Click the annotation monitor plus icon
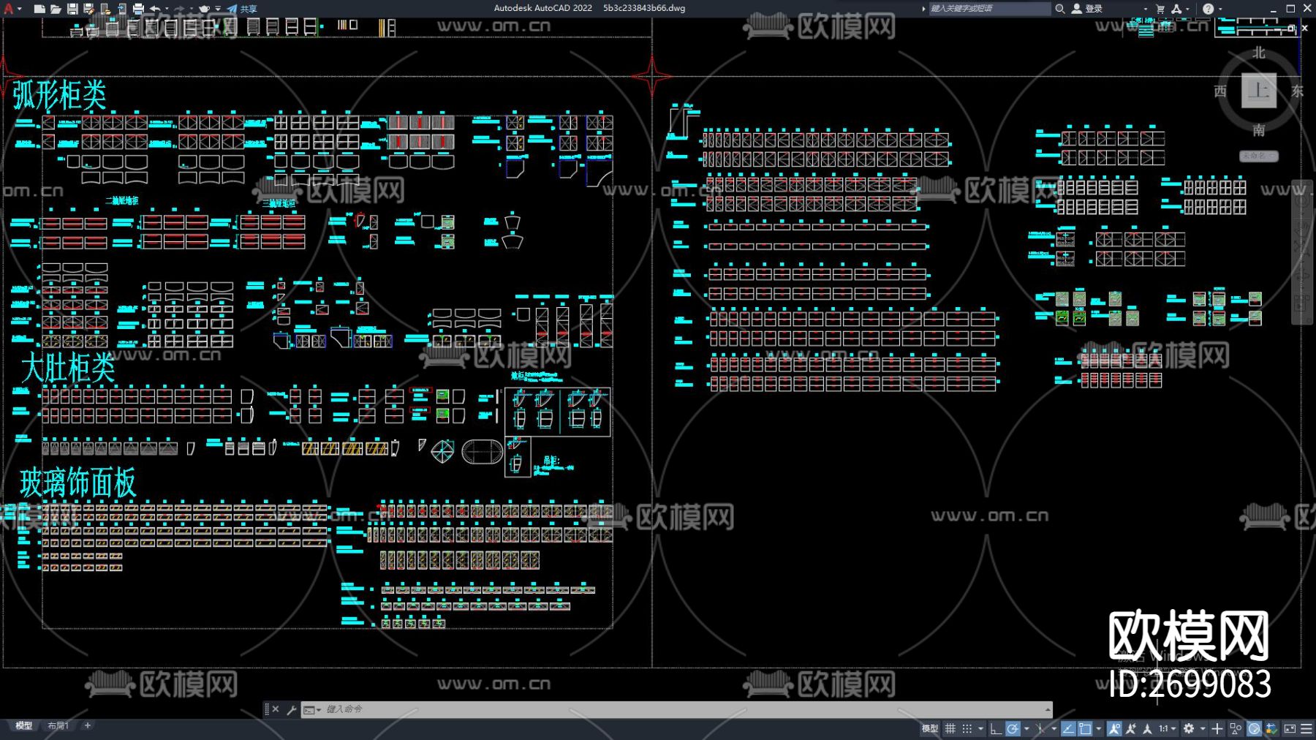This screenshot has height=740, width=1316. pos(1217,728)
